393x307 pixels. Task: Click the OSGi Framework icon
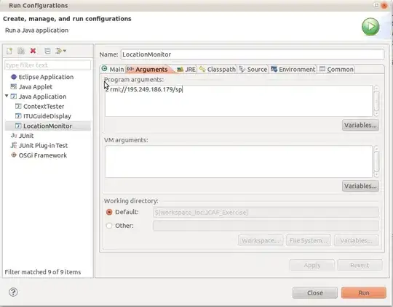pos(14,155)
